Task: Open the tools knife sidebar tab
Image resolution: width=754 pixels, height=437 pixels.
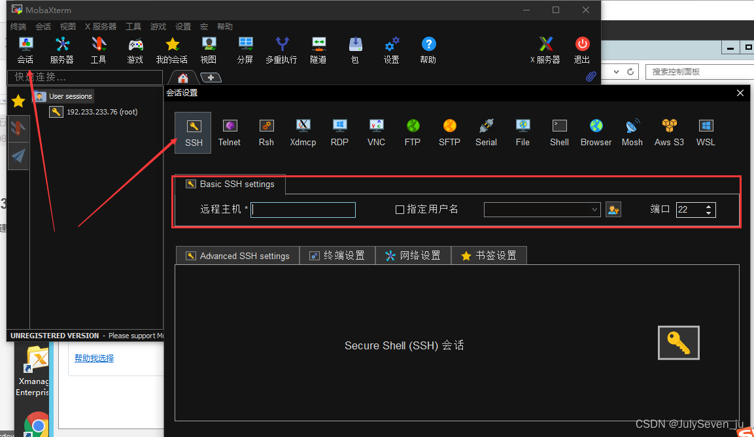Action: (x=18, y=128)
